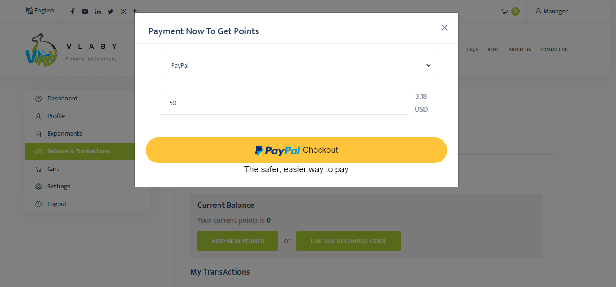The width and height of the screenshot is (616, 287).
Task: Click the Logout power icon
Action: (38, 204)
